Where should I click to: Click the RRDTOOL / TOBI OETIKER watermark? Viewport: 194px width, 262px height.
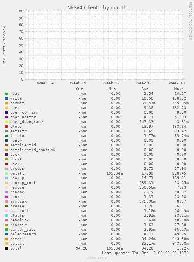pos(190,21)
